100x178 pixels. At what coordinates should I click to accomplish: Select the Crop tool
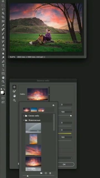(3, 17)
